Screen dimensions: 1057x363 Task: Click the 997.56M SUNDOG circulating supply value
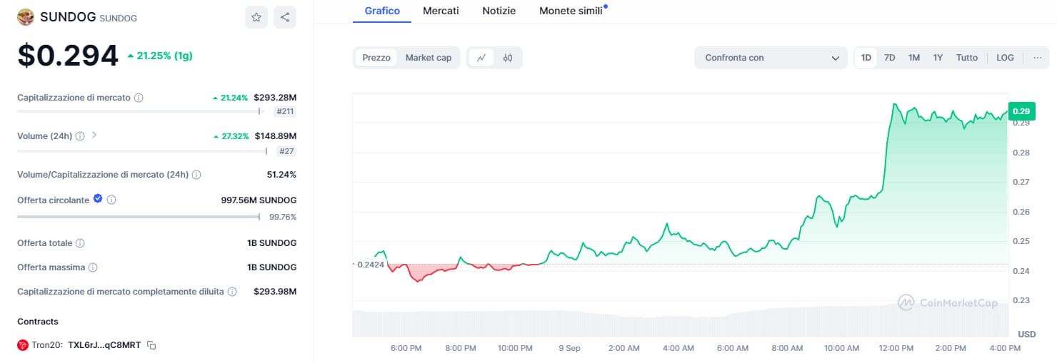(259, 200)
